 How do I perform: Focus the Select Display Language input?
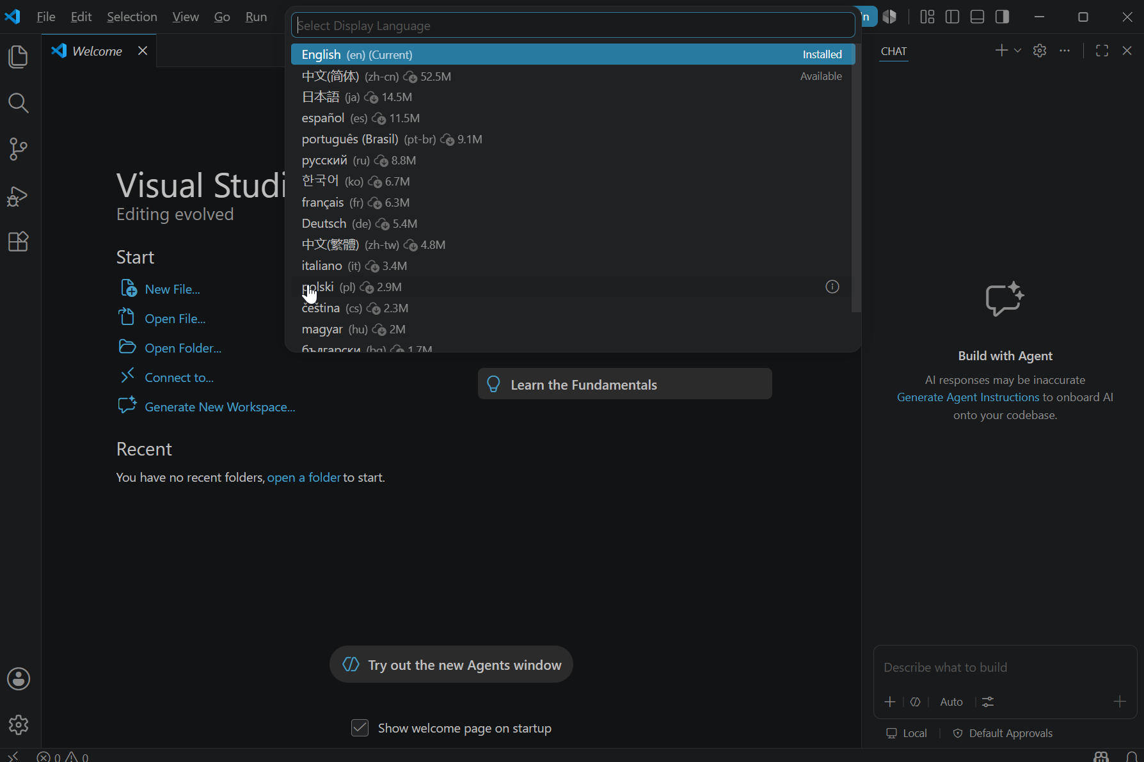click(573, 26)
